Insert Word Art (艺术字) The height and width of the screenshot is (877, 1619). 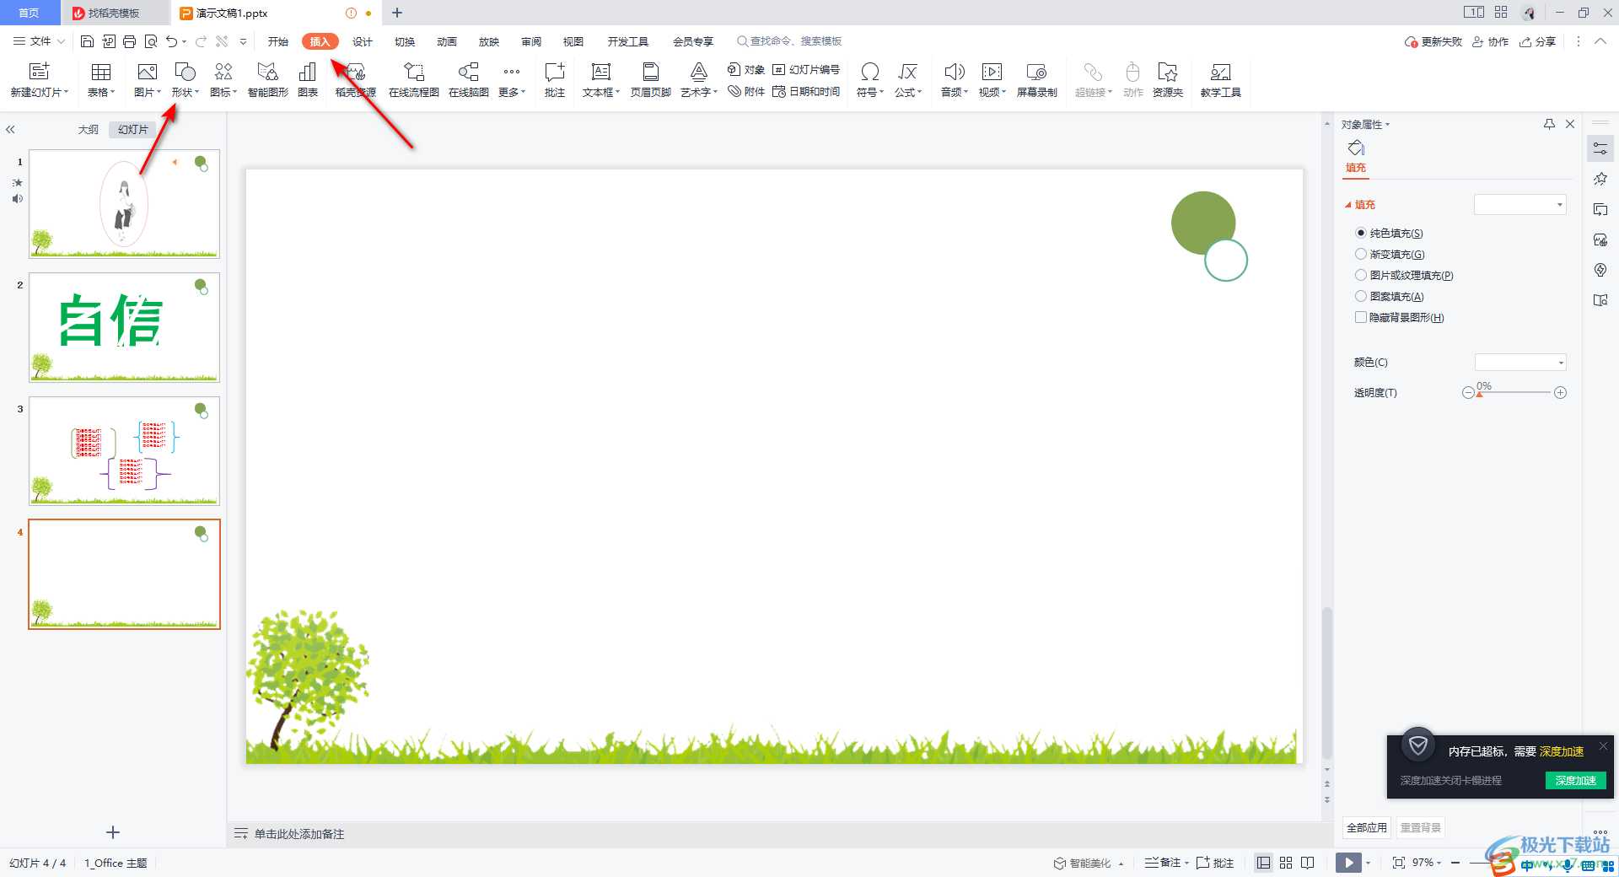(699, 80)
